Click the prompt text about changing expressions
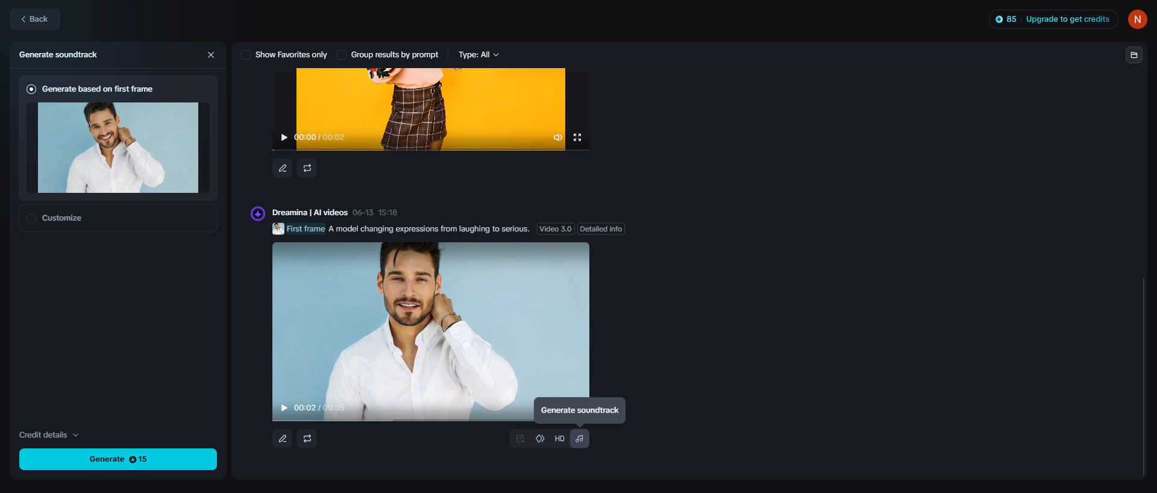The height and width of the screenshot is (493, 1157). point(429,229)
